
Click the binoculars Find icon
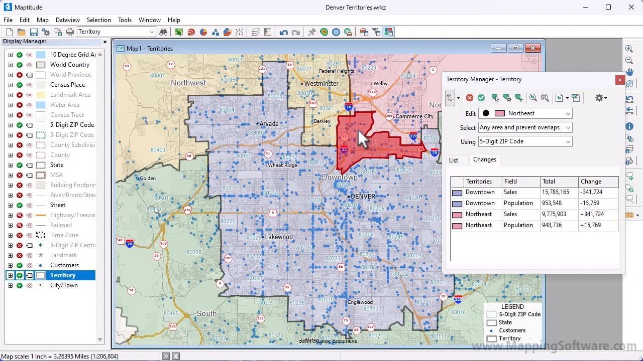(163, 32)
